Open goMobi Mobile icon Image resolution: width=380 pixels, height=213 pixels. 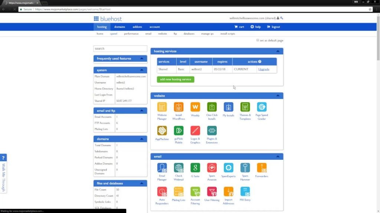tap(178, 131)
